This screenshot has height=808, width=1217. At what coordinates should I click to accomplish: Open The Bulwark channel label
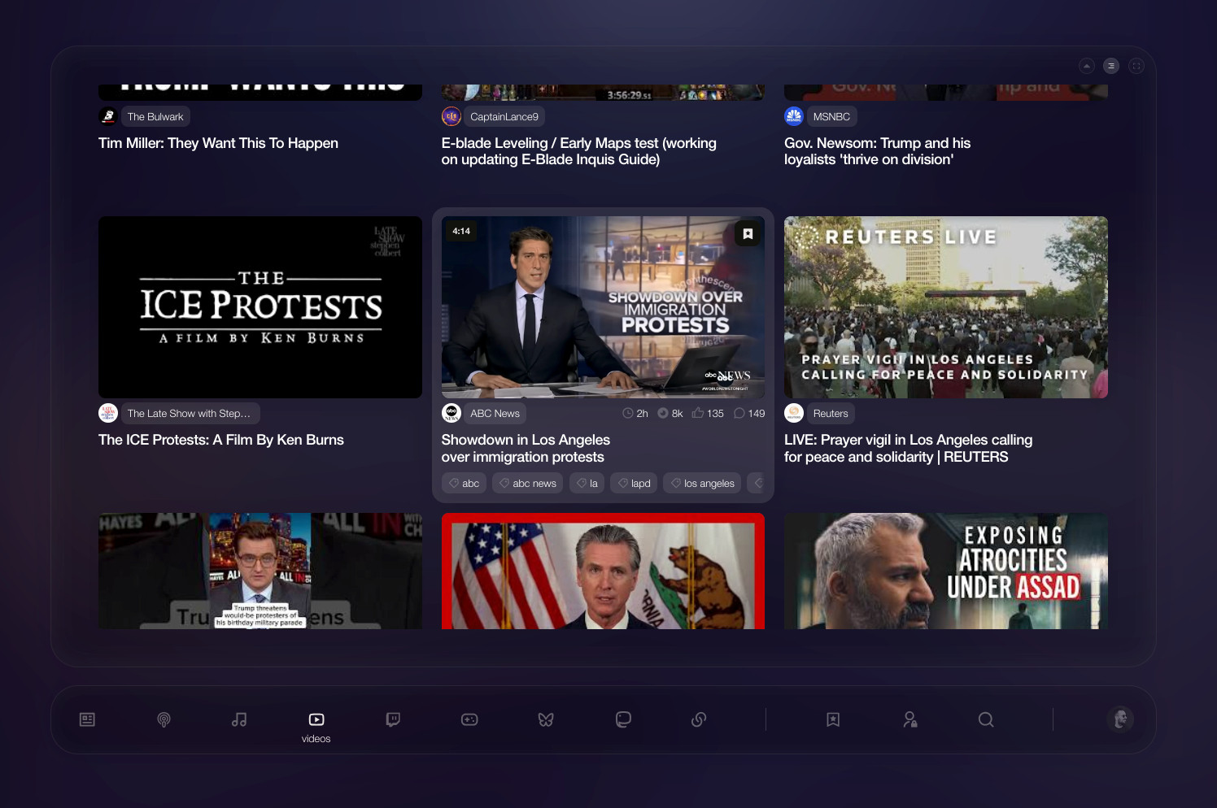pyautogui.click(x=155, y=116)
